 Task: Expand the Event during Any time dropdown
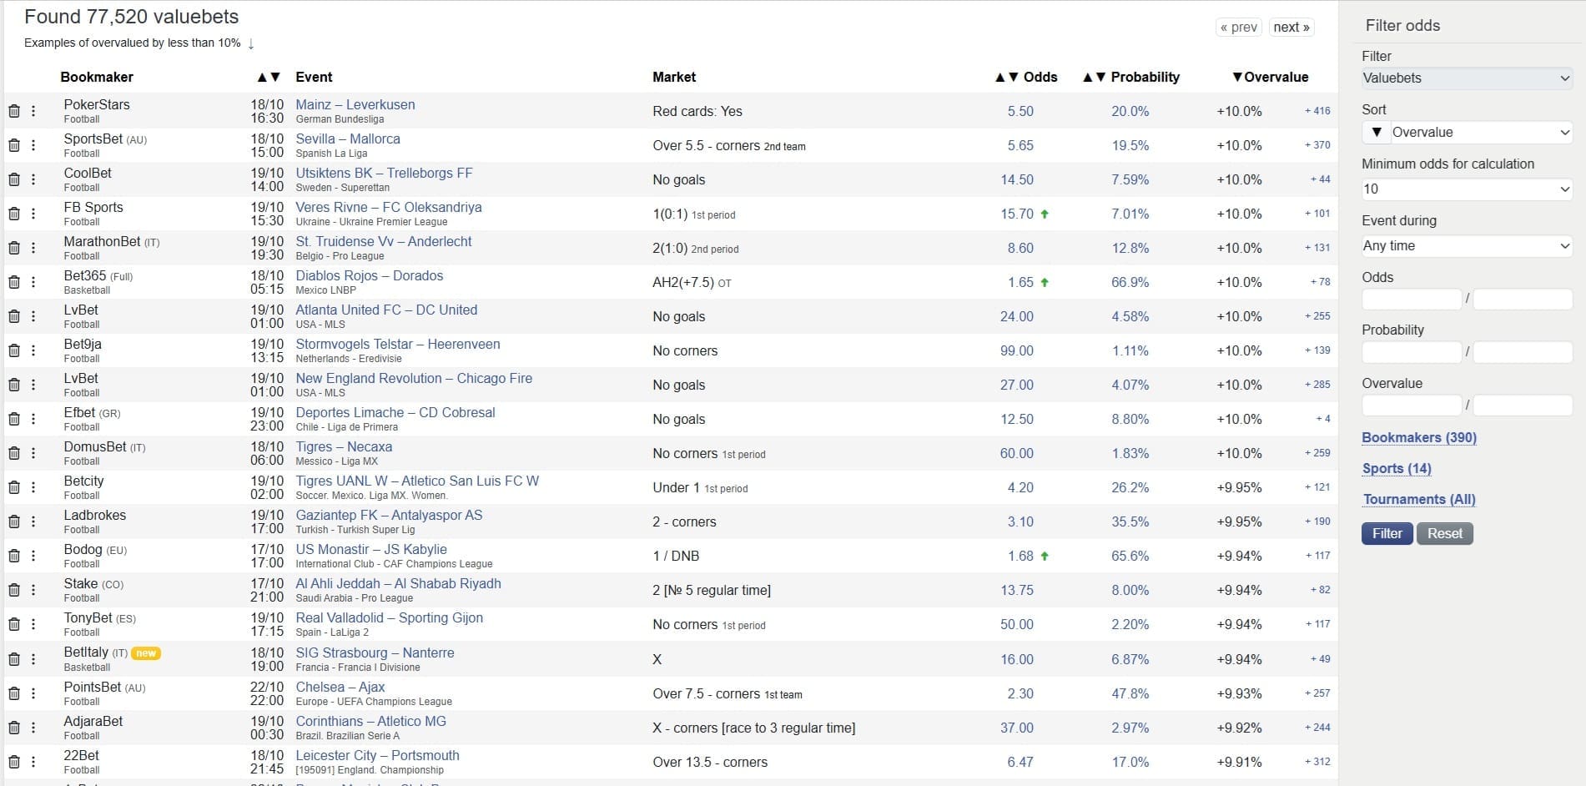point(1466,245)
